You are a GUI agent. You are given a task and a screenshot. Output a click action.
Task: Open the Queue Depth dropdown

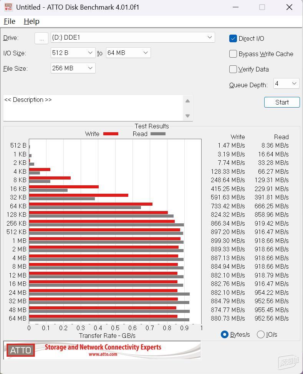point(286,83)
